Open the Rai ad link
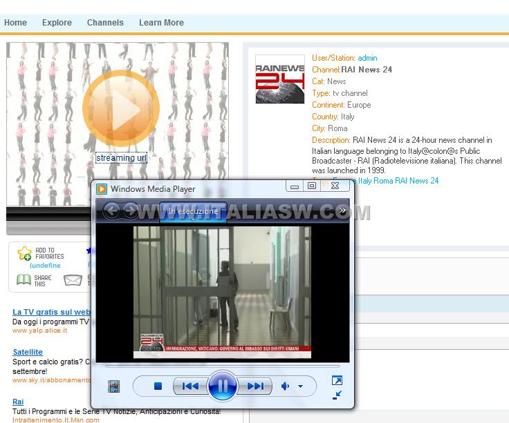The width and height of the screenshot is (509, 423). pos(18,402)
